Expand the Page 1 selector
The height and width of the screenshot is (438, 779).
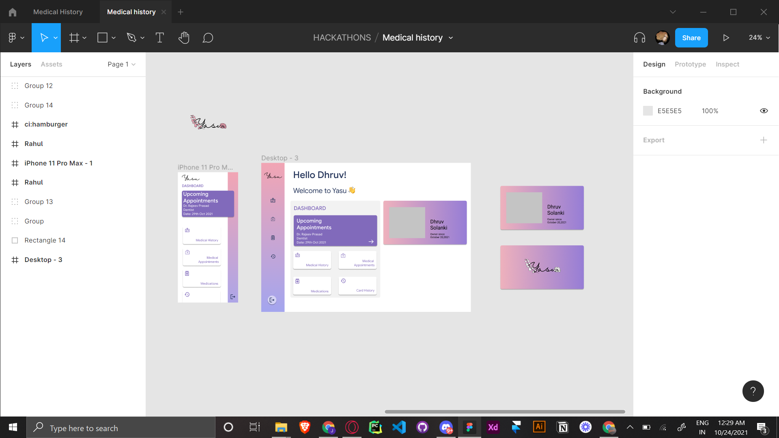[x=121, y=64]
